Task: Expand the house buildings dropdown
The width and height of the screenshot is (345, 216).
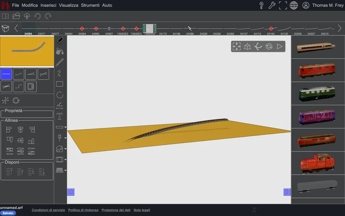Action: 65,149
